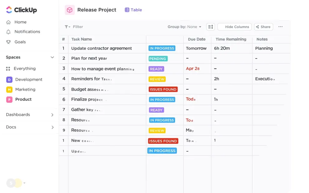Open Goals via the trophy icon
The width and height of the screenshot is (309, 193).
coord(8,42)
